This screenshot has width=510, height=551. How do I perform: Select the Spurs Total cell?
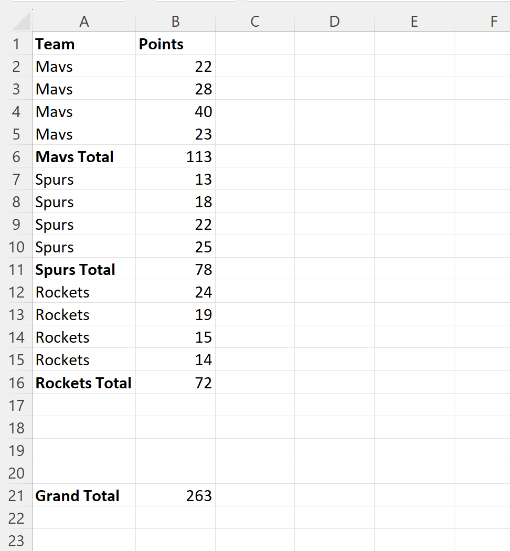point(84,270)
